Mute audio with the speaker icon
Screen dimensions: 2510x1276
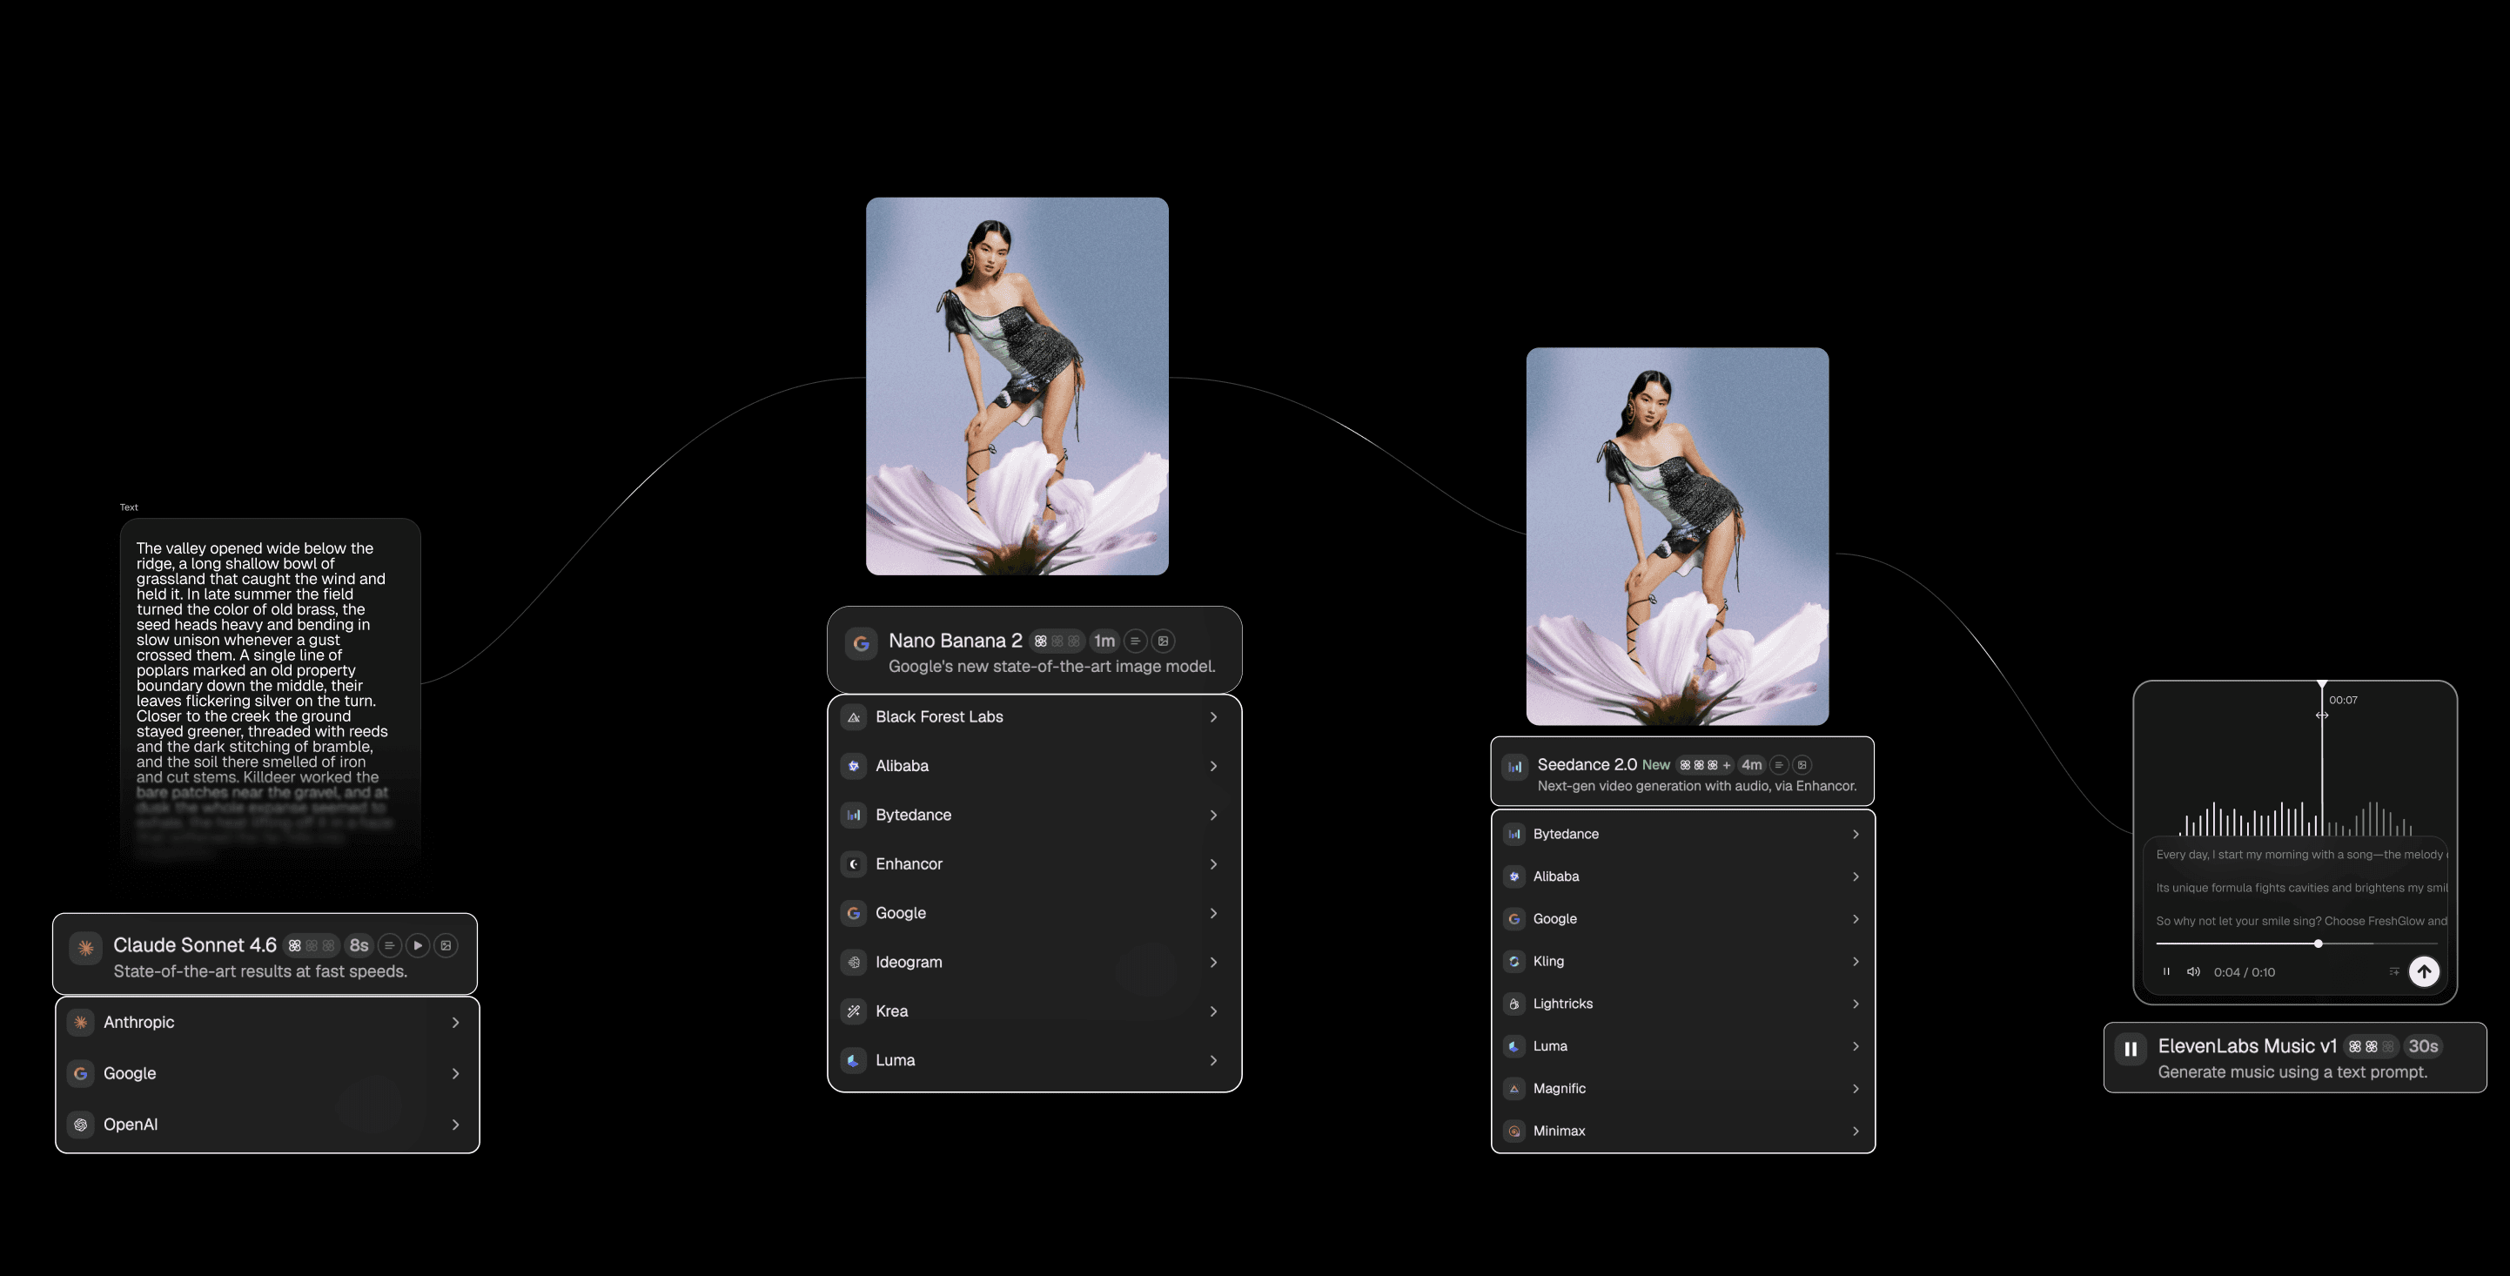click(x=2193, y=972)
